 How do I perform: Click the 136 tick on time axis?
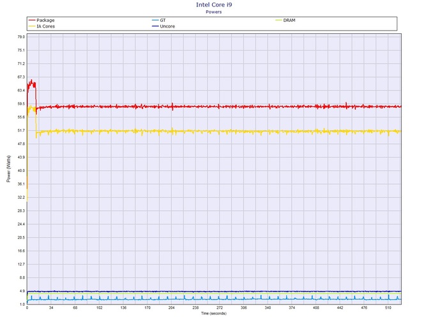coord(123,308)
